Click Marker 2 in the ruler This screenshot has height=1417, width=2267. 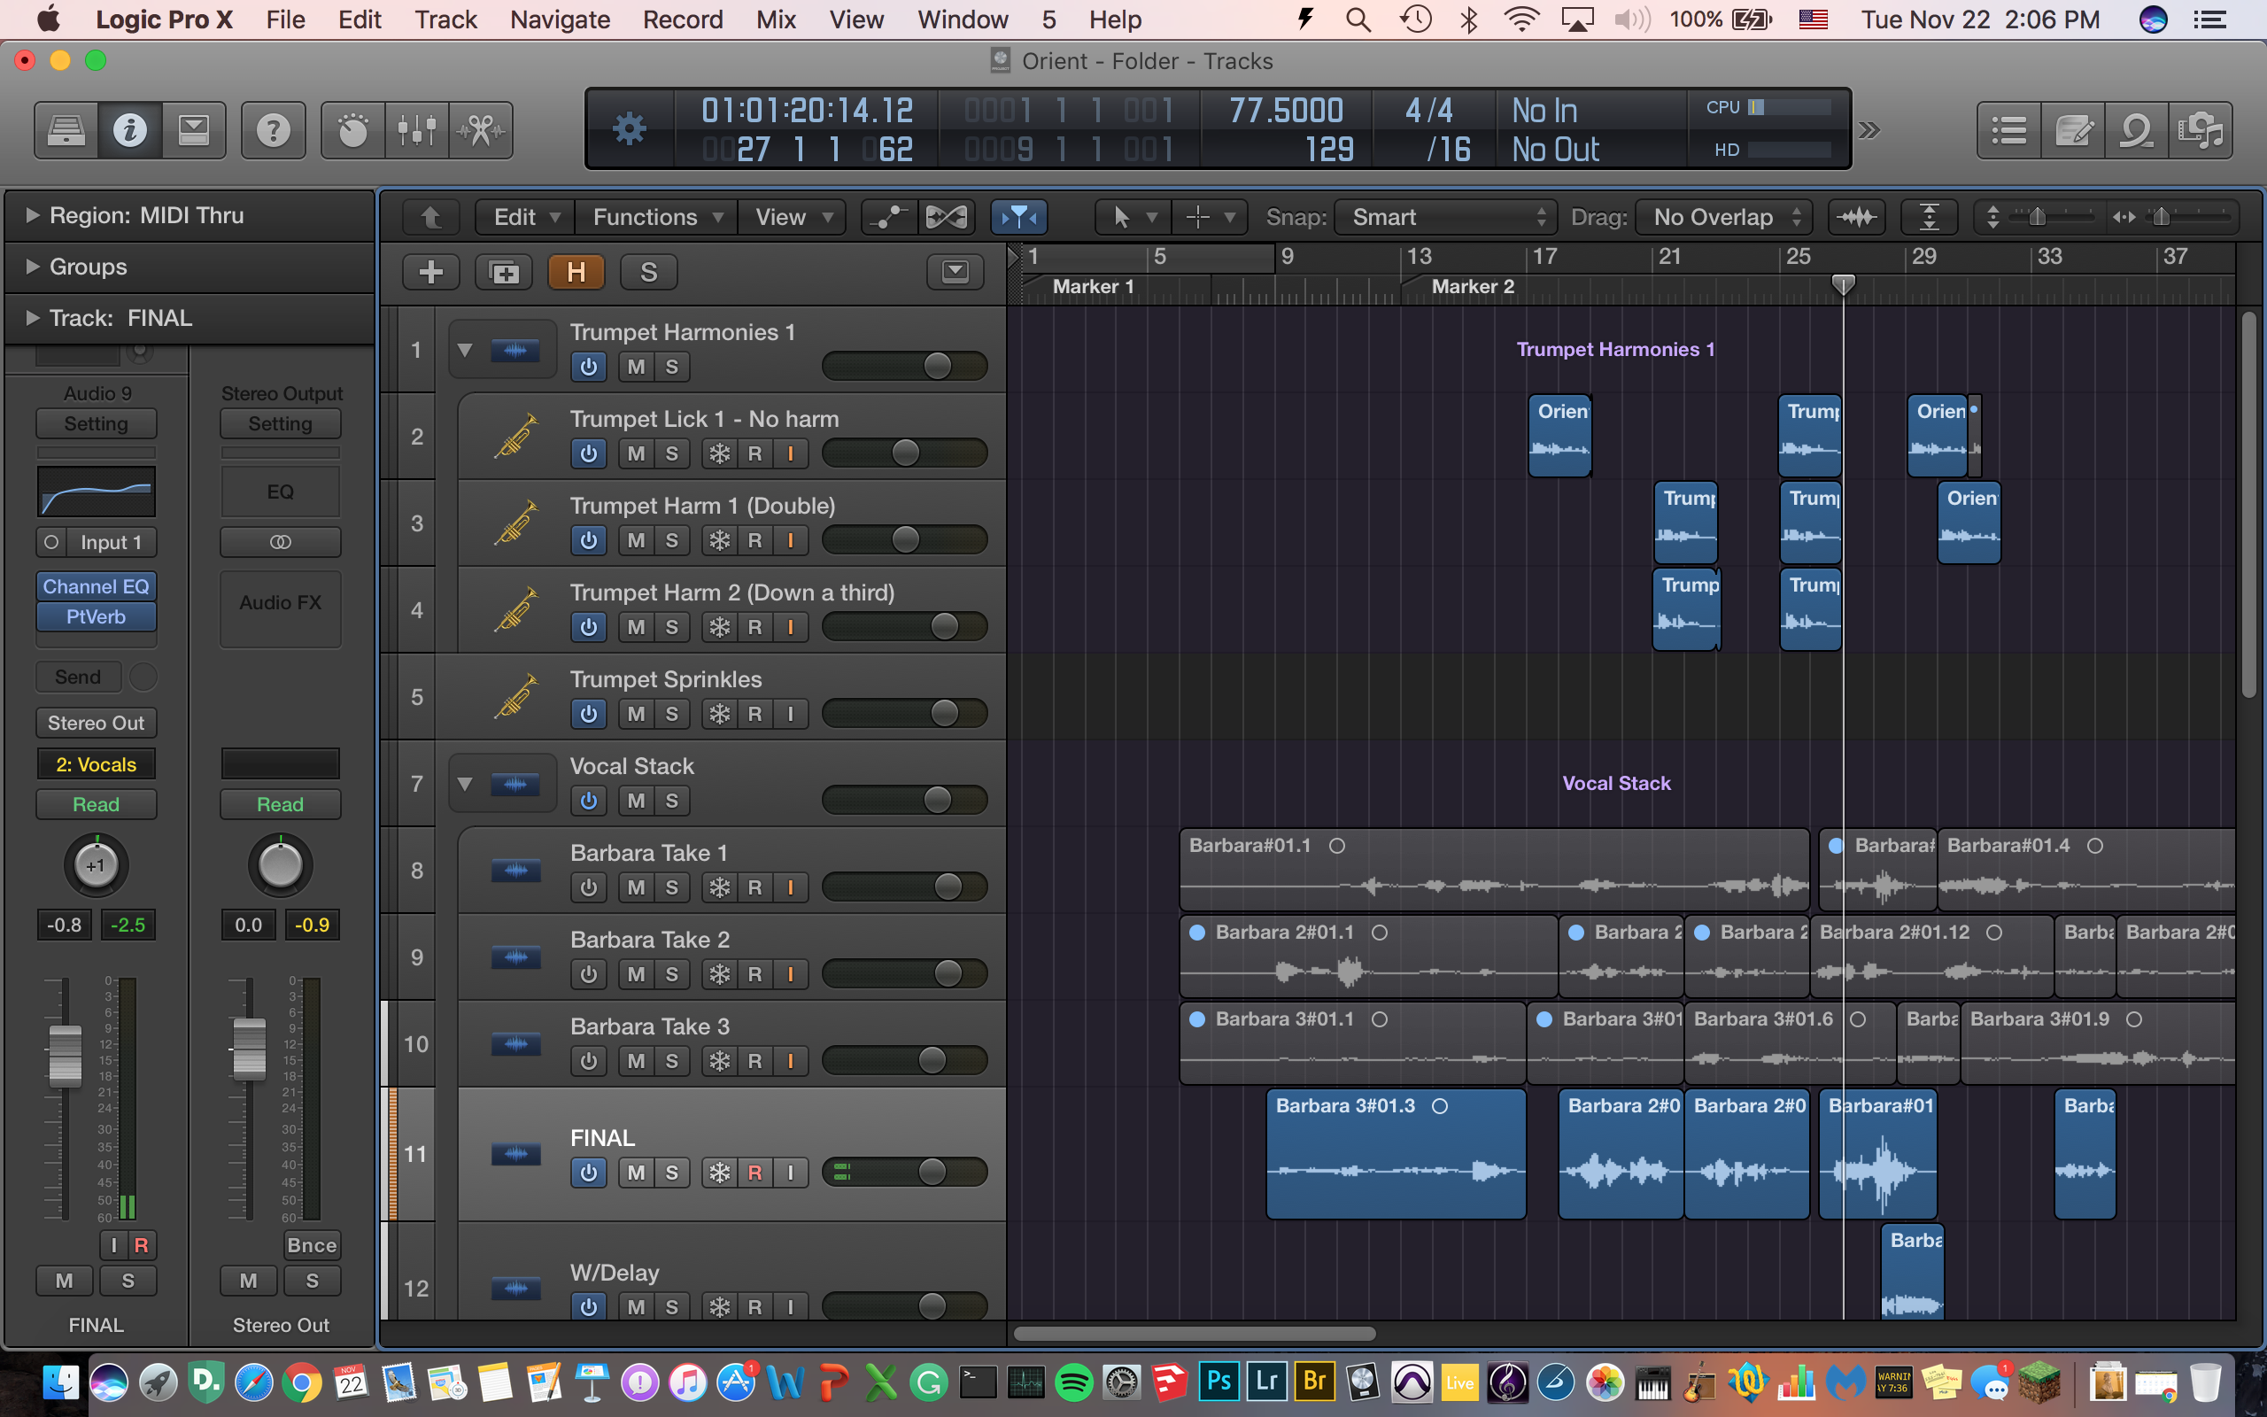(1472, 287)
